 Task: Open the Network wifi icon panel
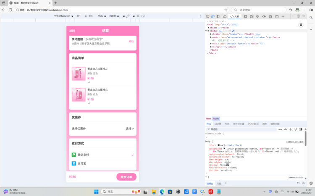257,16
